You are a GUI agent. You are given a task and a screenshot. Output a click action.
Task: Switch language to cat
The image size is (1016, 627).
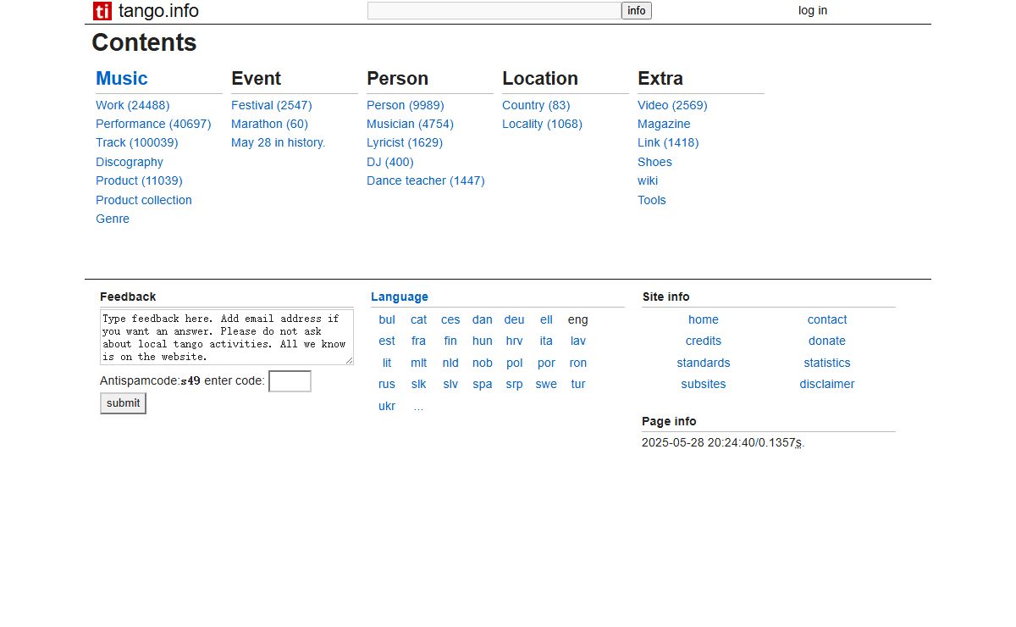click(x=419, y=319)
